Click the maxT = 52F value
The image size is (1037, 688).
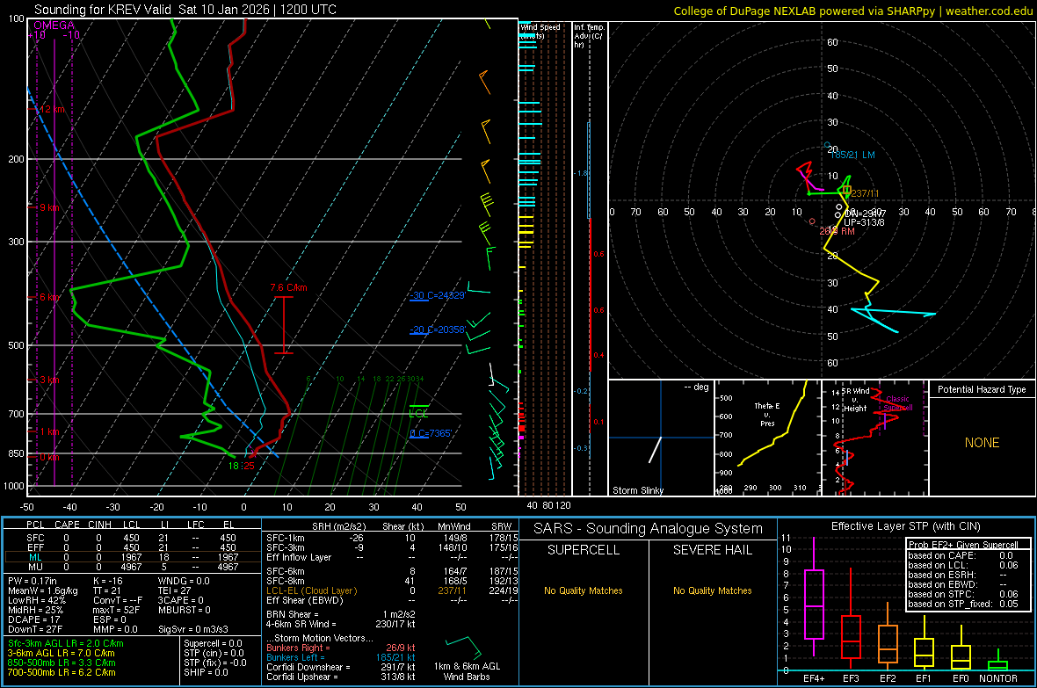pos(116,610)
